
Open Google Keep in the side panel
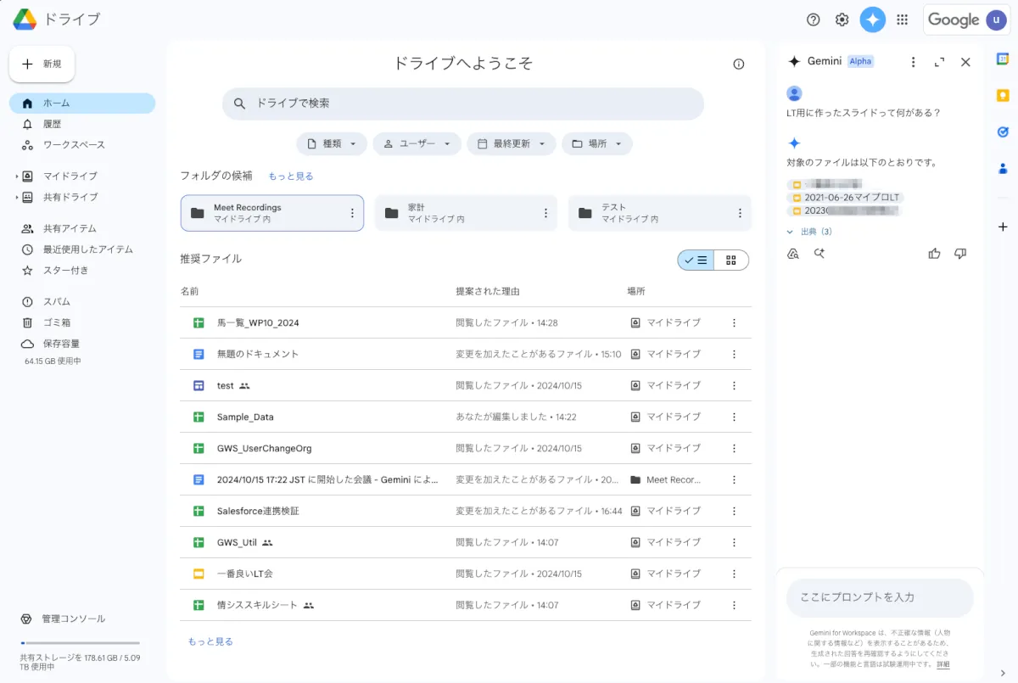click(1003, 95)
